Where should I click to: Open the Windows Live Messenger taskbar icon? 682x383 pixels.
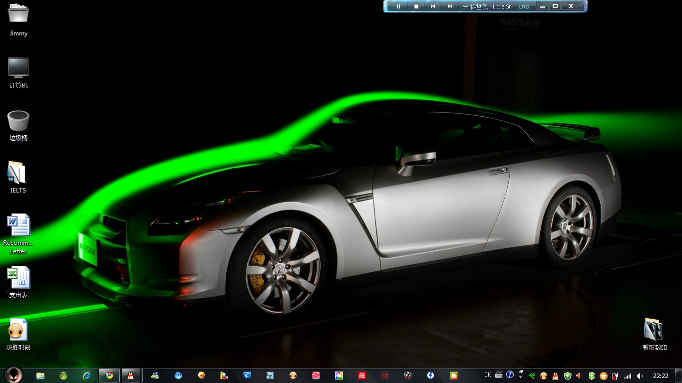tap(155, 376)
